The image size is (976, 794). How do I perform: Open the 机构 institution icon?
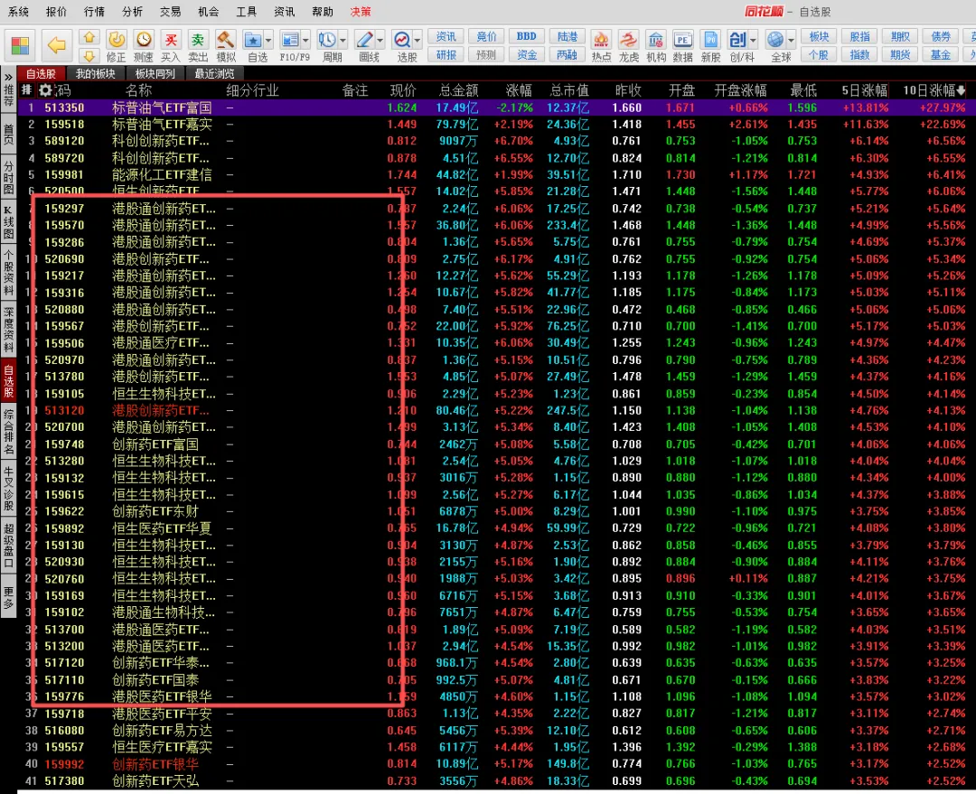[x=655, y=40]
